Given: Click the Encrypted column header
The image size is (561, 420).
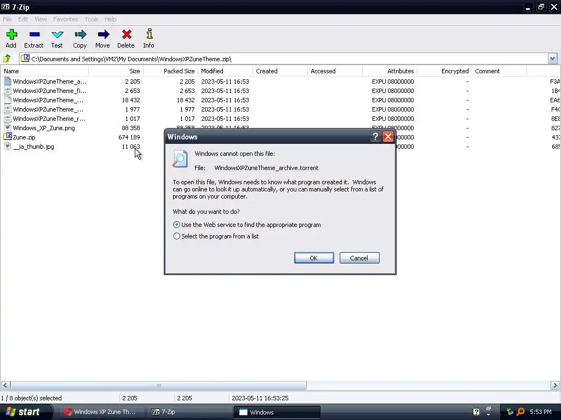Looking at the screenshot, I should coord(444,71).
